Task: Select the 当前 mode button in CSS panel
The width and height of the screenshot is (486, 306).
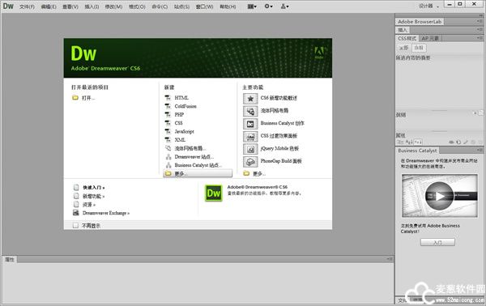Action: 419,48
